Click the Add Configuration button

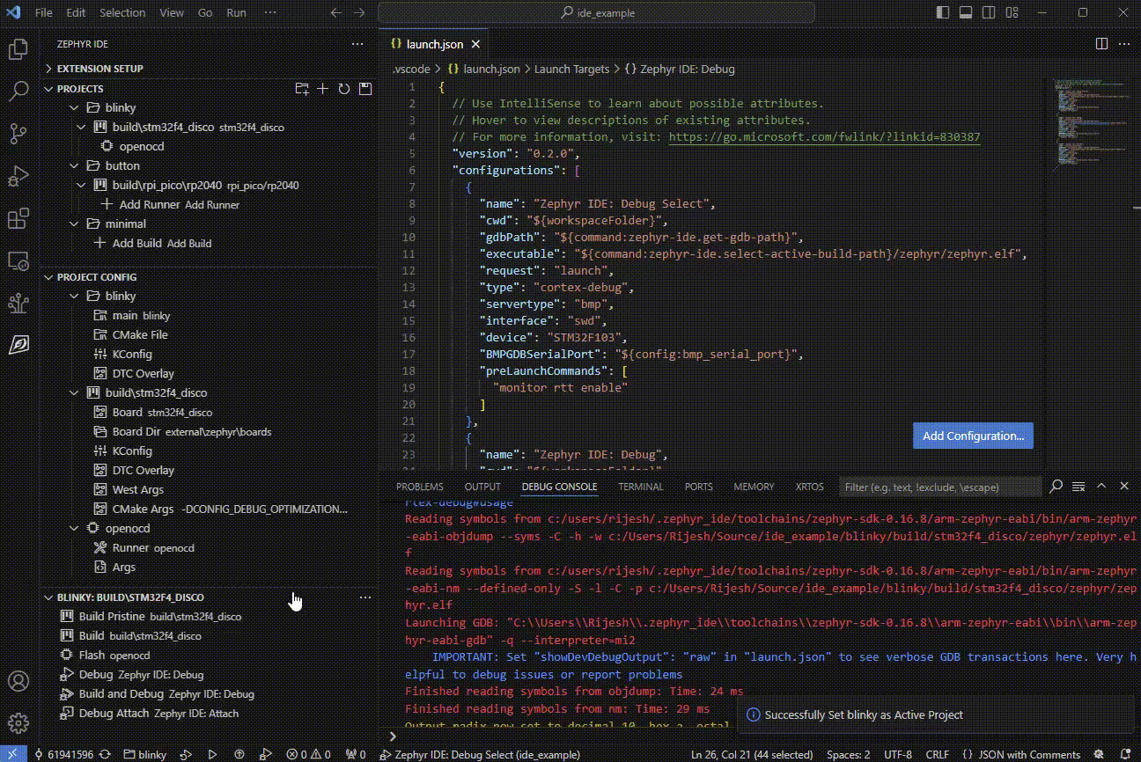pos(973,436)
